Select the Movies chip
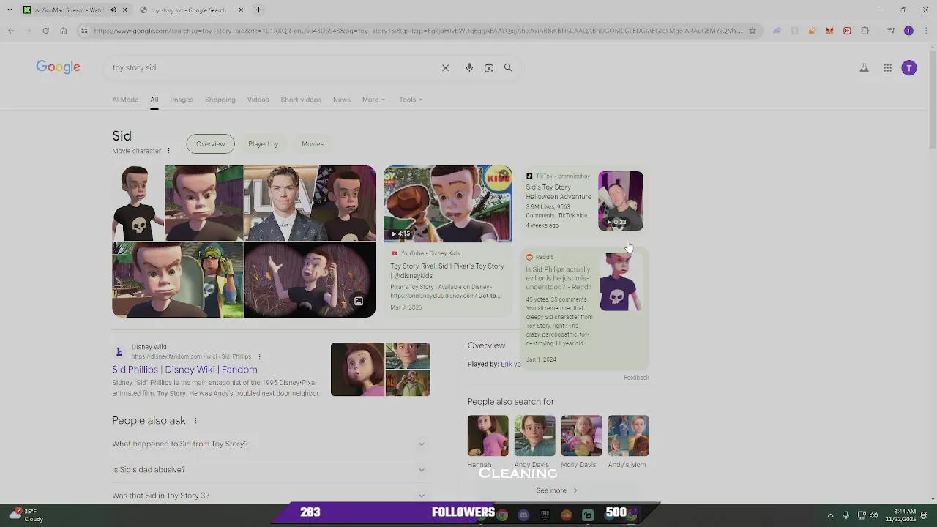 click(x=313, y=144)
